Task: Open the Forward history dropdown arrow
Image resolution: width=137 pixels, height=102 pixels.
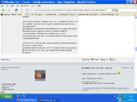Action: pos(13,10)
